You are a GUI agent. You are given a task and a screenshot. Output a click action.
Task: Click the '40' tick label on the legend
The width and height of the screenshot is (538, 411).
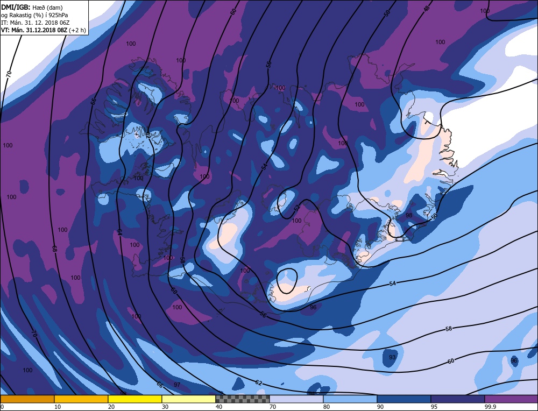[219, 407]
